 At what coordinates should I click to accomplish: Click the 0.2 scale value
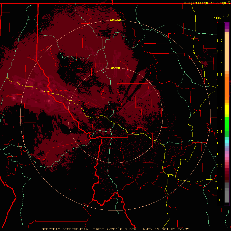pyautogui.click(x=219, y=166)
